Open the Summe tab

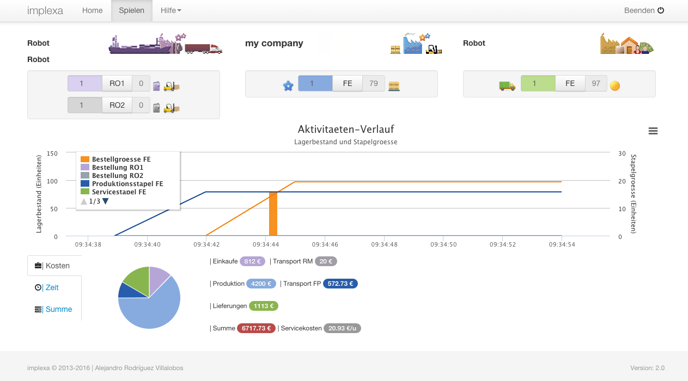[58, 309]
